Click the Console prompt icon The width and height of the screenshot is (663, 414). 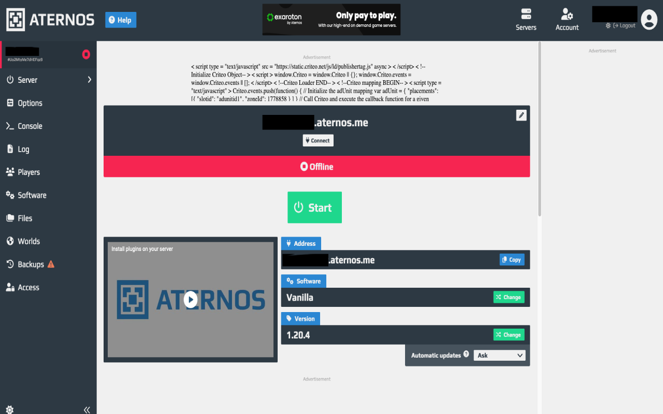pyautogui.click(x=10, y=126)
